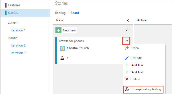This screenshot has width=172, height=94.
Task: Click the green plus beside Add Task
Action: [x=127, y=65]
